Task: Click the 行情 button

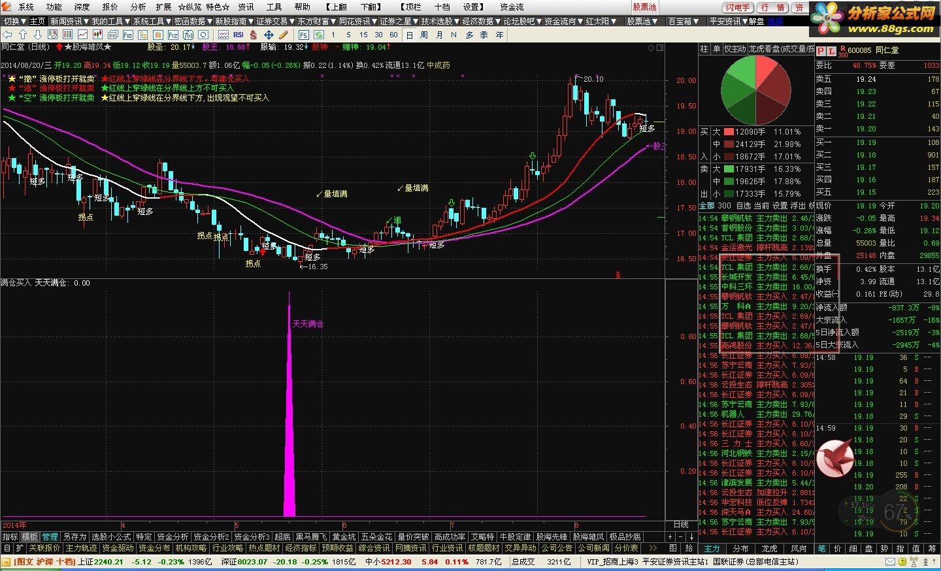Action: click(x=773, y=7)
